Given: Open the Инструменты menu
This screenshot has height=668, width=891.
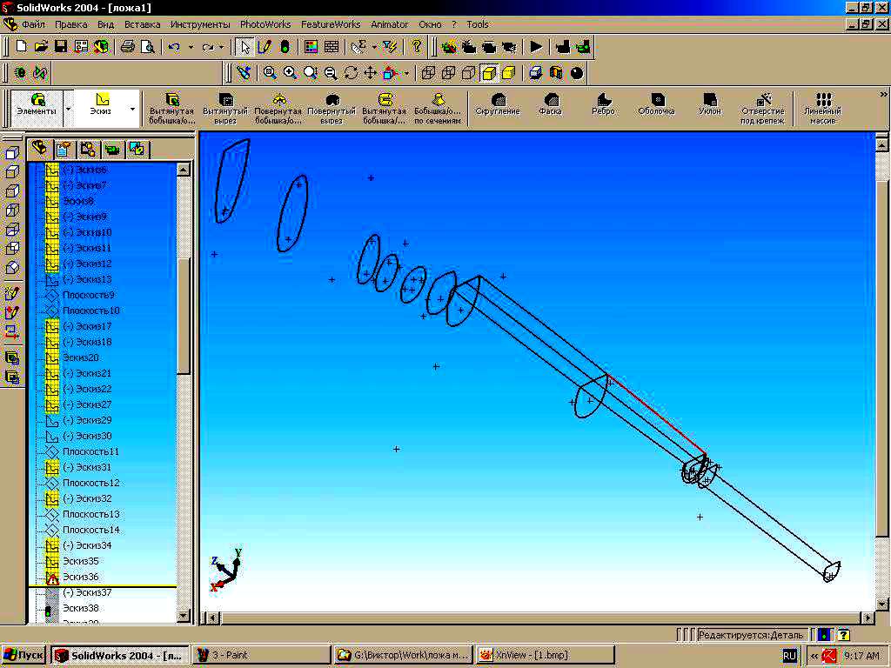Looking at the screenshot, I should [200, 24].
